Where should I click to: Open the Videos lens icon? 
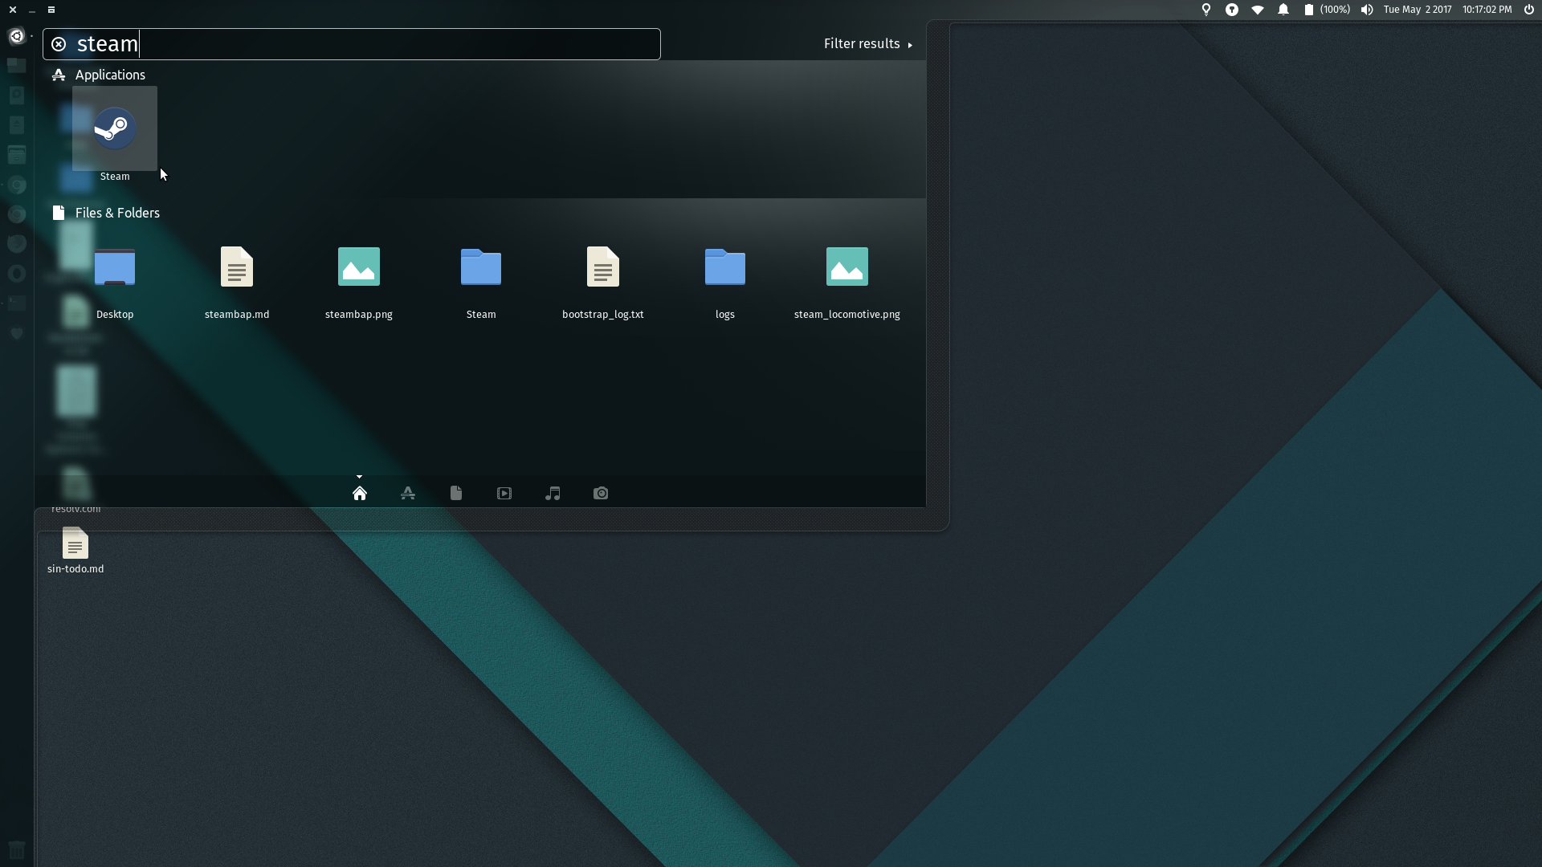click(x=504, y=493)
